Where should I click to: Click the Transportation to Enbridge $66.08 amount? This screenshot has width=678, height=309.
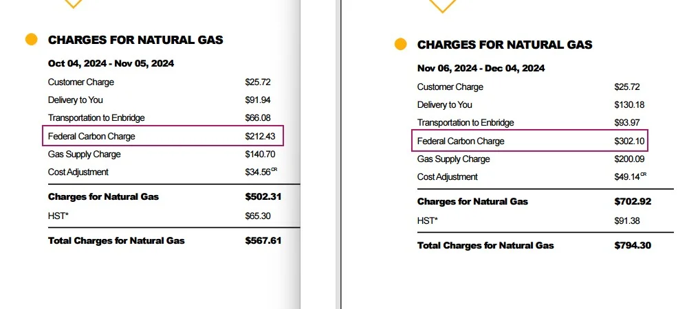click(x=258, y=118)
